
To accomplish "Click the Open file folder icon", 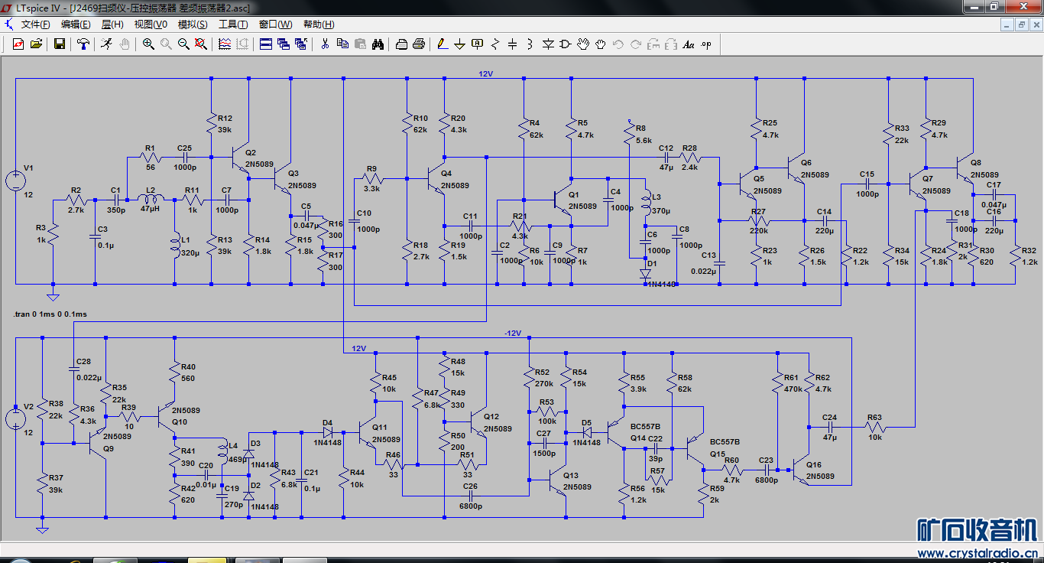I will (x=36, y=44).
